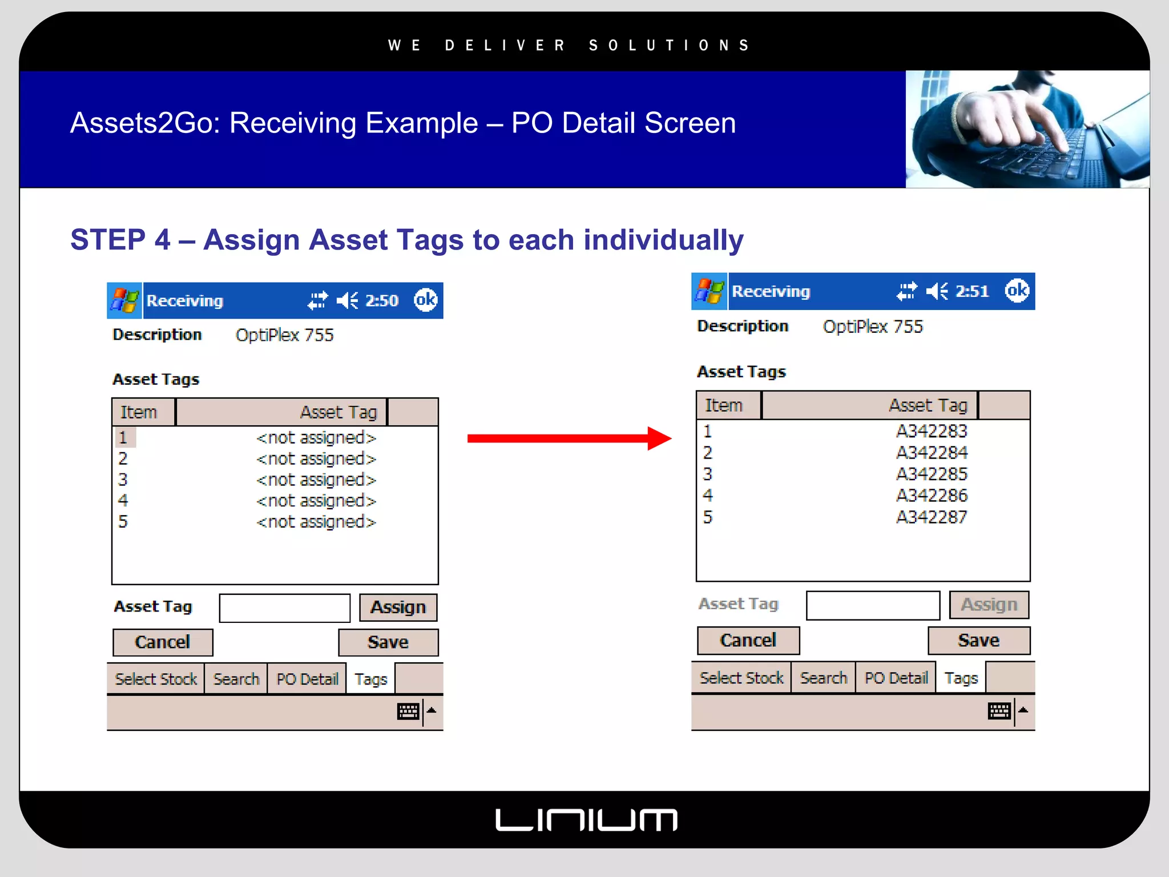Click Save in the right screen
This screenshot has height=877, width=1169.
(x=979, y=640)
